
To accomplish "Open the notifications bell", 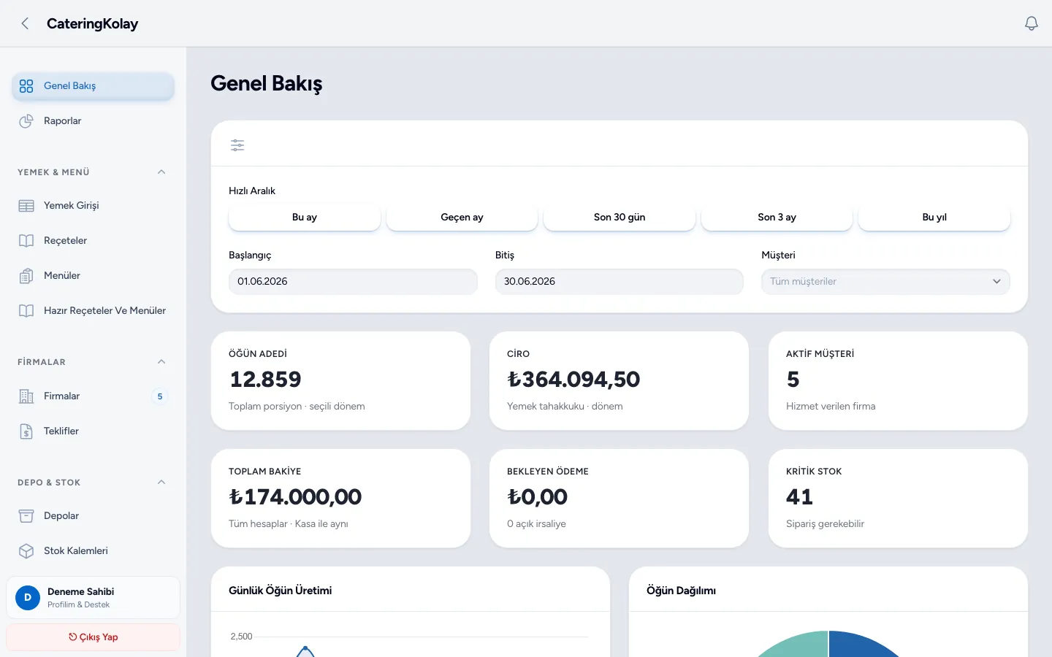I will click(1032, 23).
